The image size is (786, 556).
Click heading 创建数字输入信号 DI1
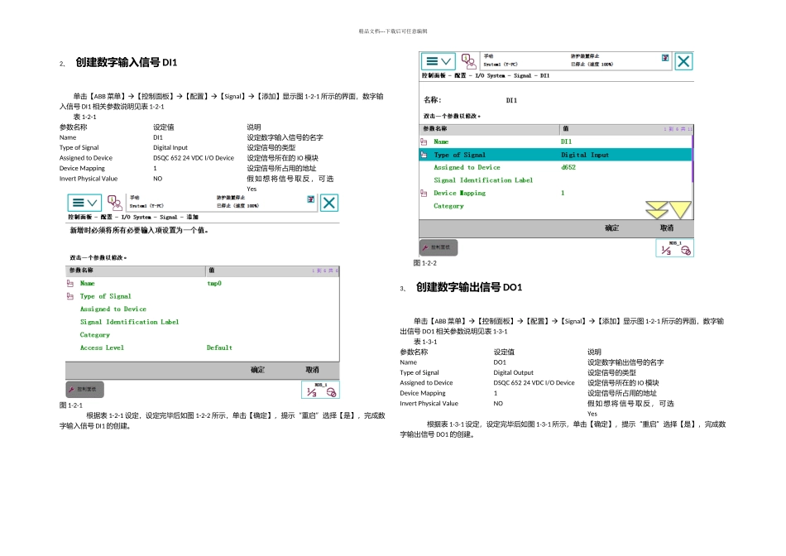[127, 62]
